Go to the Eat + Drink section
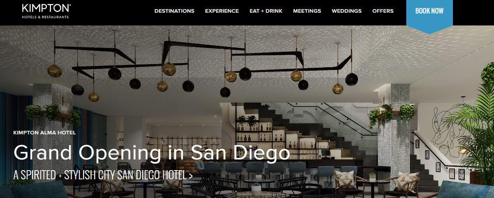The width and height of the screenshot is (494, 198). tap(266, 11)
